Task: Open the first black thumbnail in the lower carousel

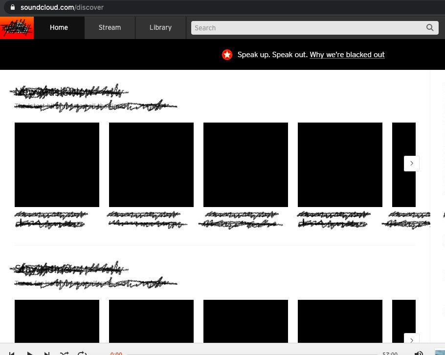Action: point(57,321)
